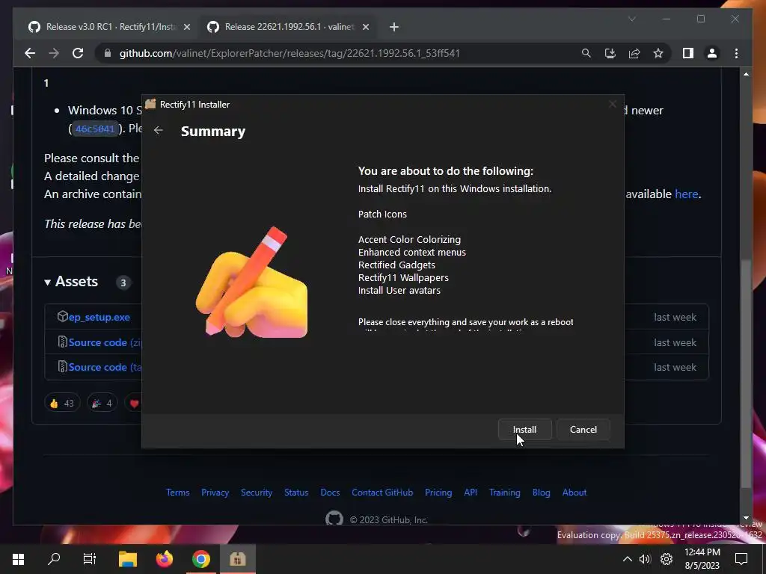Screen dimensions: 766x574
Task: Close the Release 22621.1992.56.1 tab
Action: pyautogui.click(x=365, y=27)
